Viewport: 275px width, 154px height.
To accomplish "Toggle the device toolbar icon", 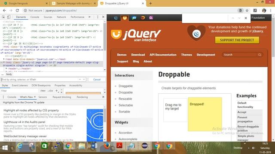I will 9,17.
